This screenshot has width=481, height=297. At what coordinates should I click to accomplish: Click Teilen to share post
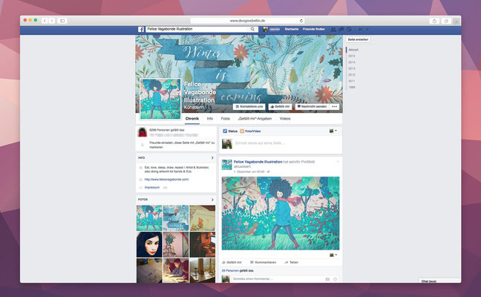click(292, 262)
